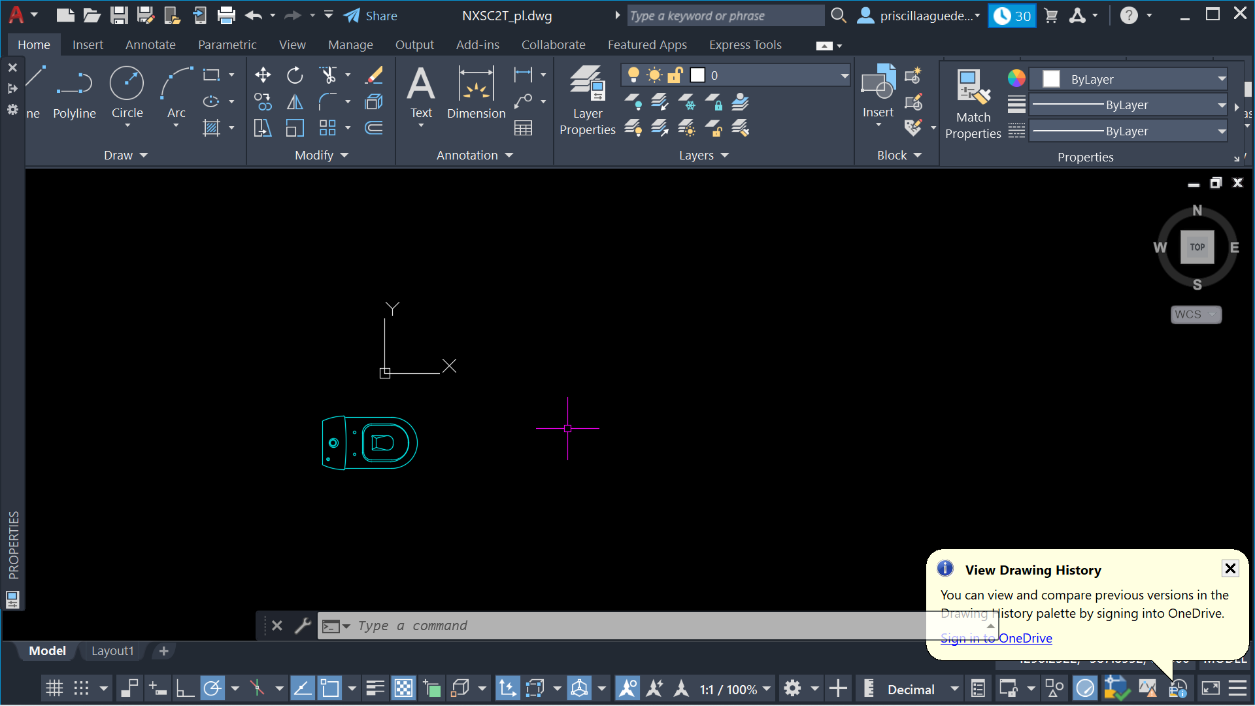1255x706 pixels.
Task: Activate the Offset tool
Action: [x=374, y=128]
